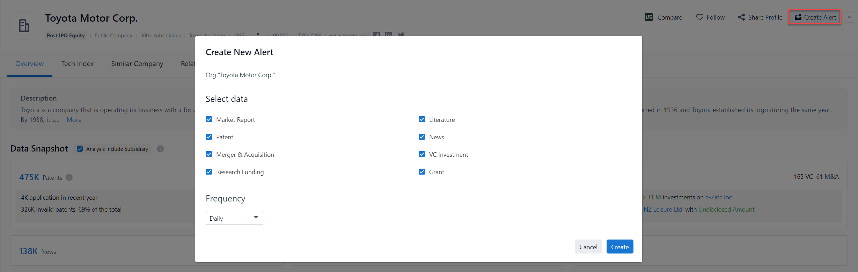Click the Compare icon in header
The image size is (858, 272).
coord(648,17)
